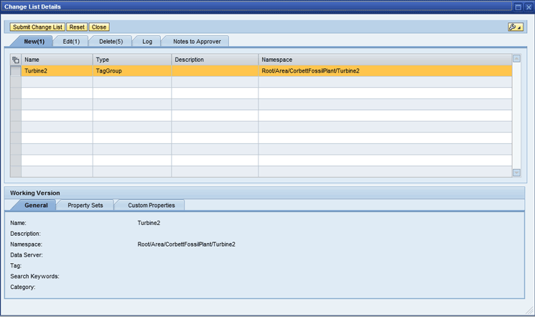Click the yellow Close button
This screenshot has width=535, height=317.
tap(99, 27)
